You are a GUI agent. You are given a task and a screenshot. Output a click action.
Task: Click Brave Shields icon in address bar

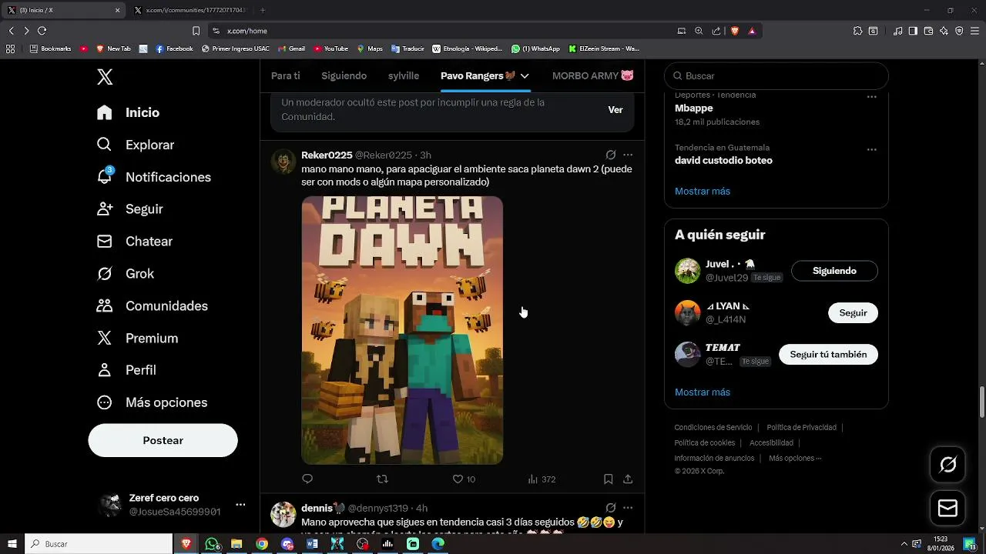[735, 31]
